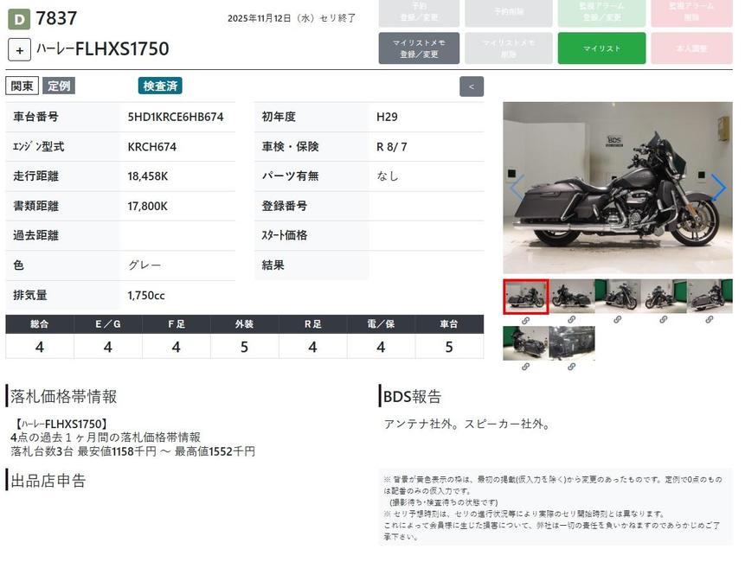Click link icon under rear-view thumbnail in second row

click(x=525, y=367)
